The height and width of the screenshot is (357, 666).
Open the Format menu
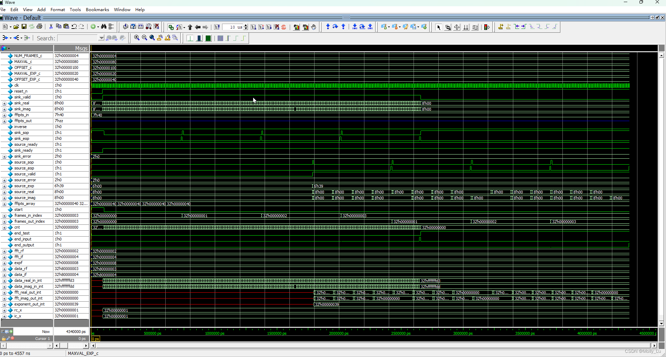pos(58,9)
